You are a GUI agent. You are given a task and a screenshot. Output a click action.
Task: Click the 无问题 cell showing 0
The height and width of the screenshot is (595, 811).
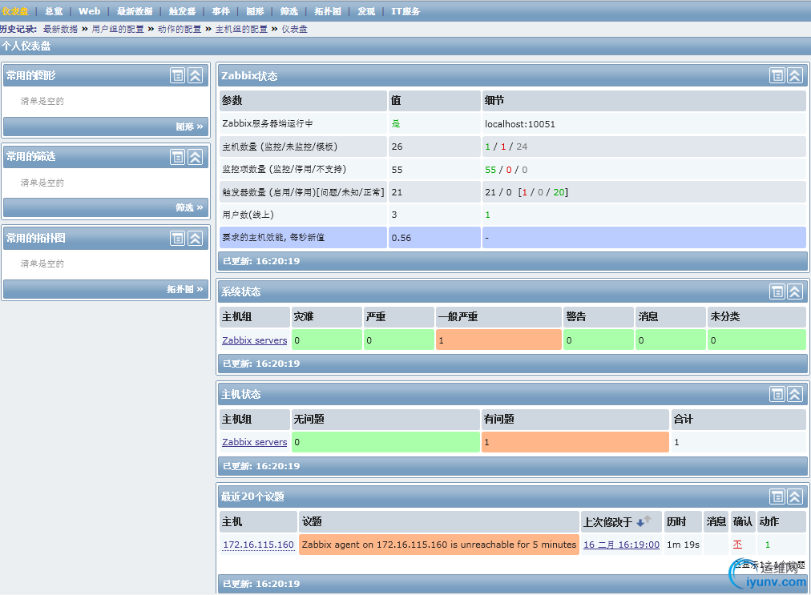point(385,442)
